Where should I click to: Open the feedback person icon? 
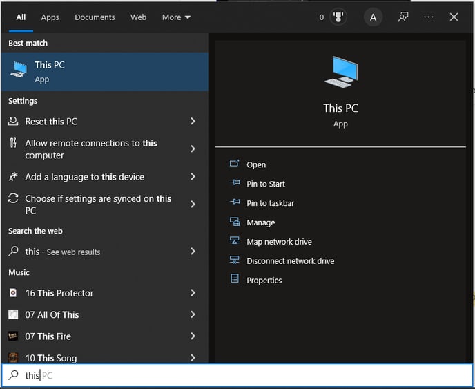(403, 17)
